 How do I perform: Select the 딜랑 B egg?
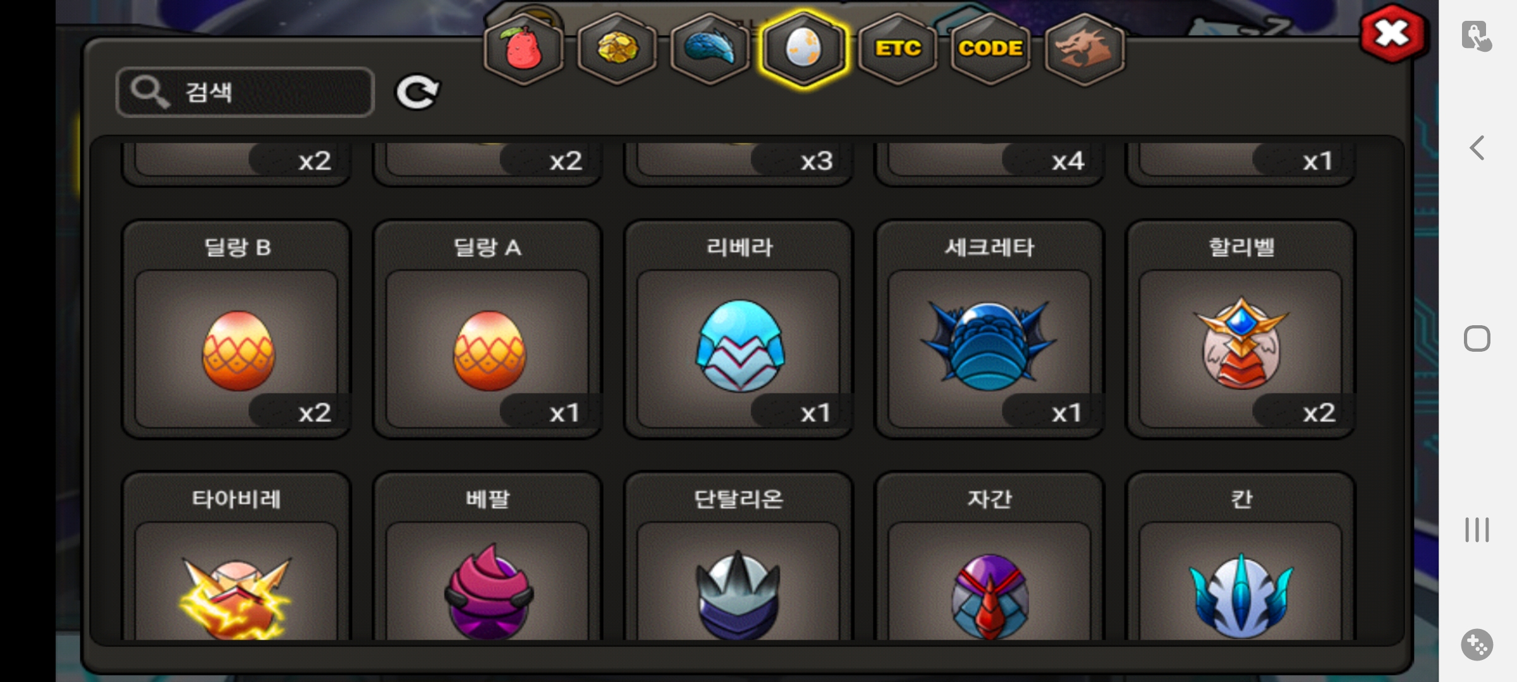point(236,329)
